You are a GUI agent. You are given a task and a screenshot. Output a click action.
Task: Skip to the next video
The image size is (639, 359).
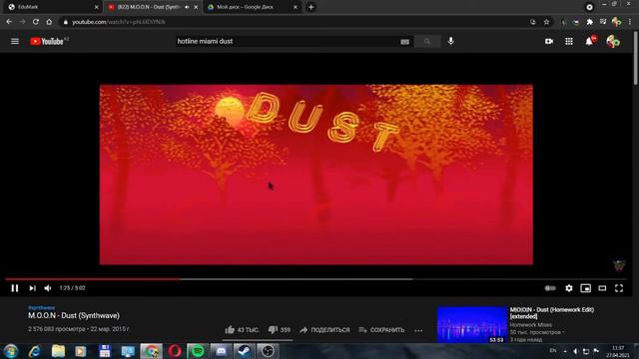[32, 288]
